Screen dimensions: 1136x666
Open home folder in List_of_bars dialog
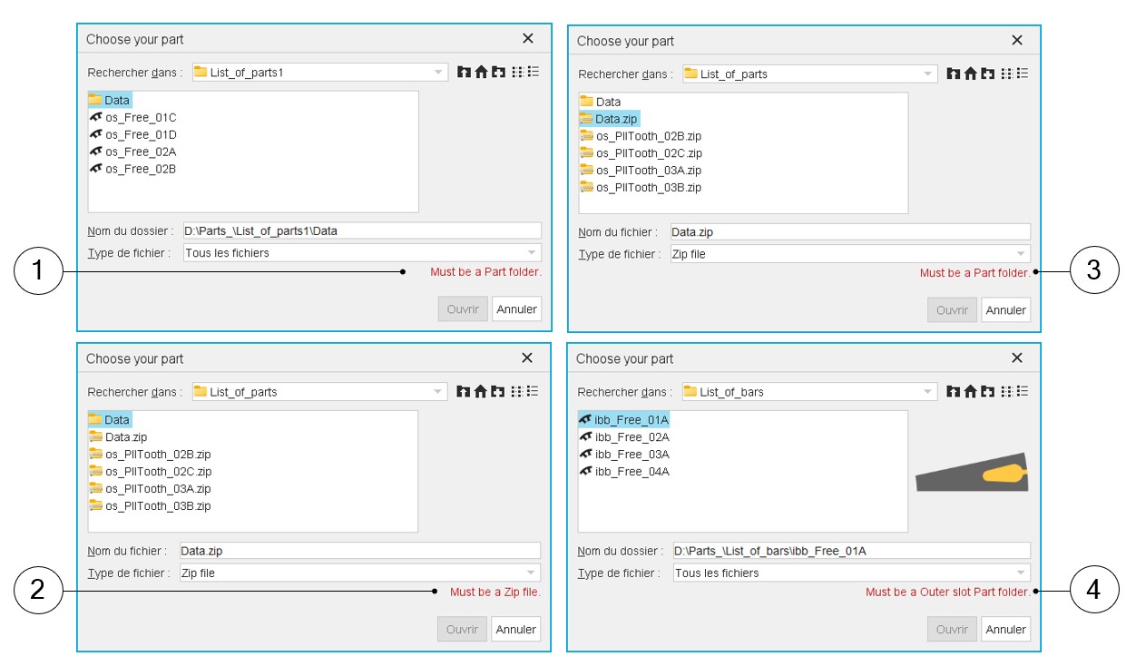(971, 391)
